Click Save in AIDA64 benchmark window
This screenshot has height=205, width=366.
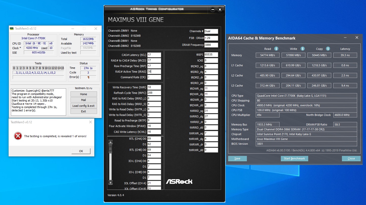click(237, 158)
